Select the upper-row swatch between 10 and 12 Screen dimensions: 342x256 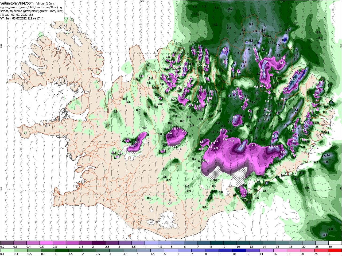coord(243,243)
